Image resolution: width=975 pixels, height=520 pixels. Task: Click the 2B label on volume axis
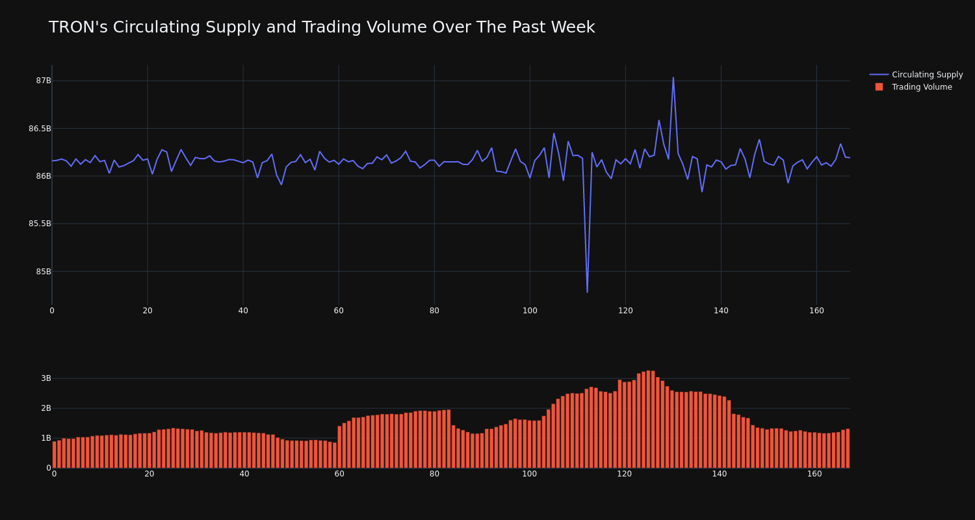45,408
